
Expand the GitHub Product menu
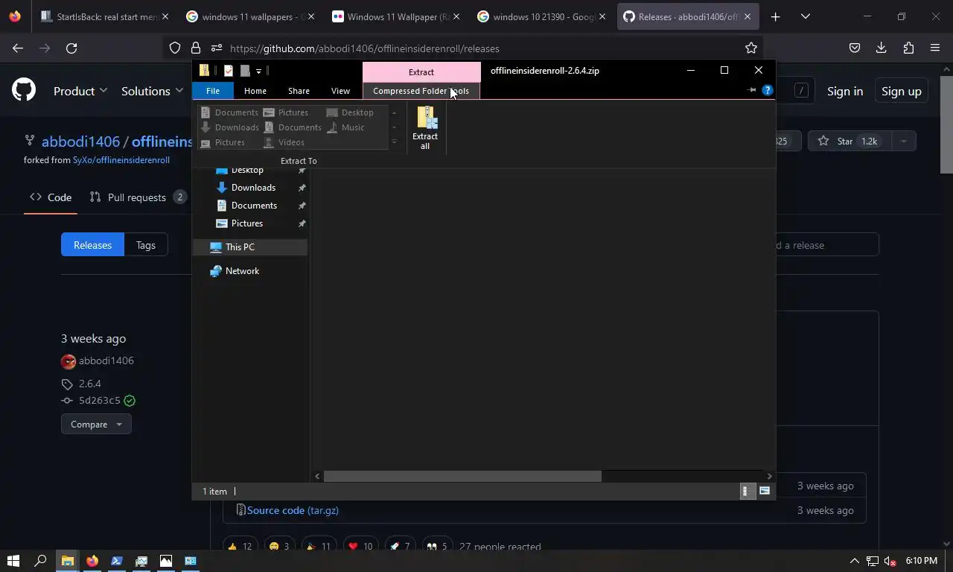80,91
